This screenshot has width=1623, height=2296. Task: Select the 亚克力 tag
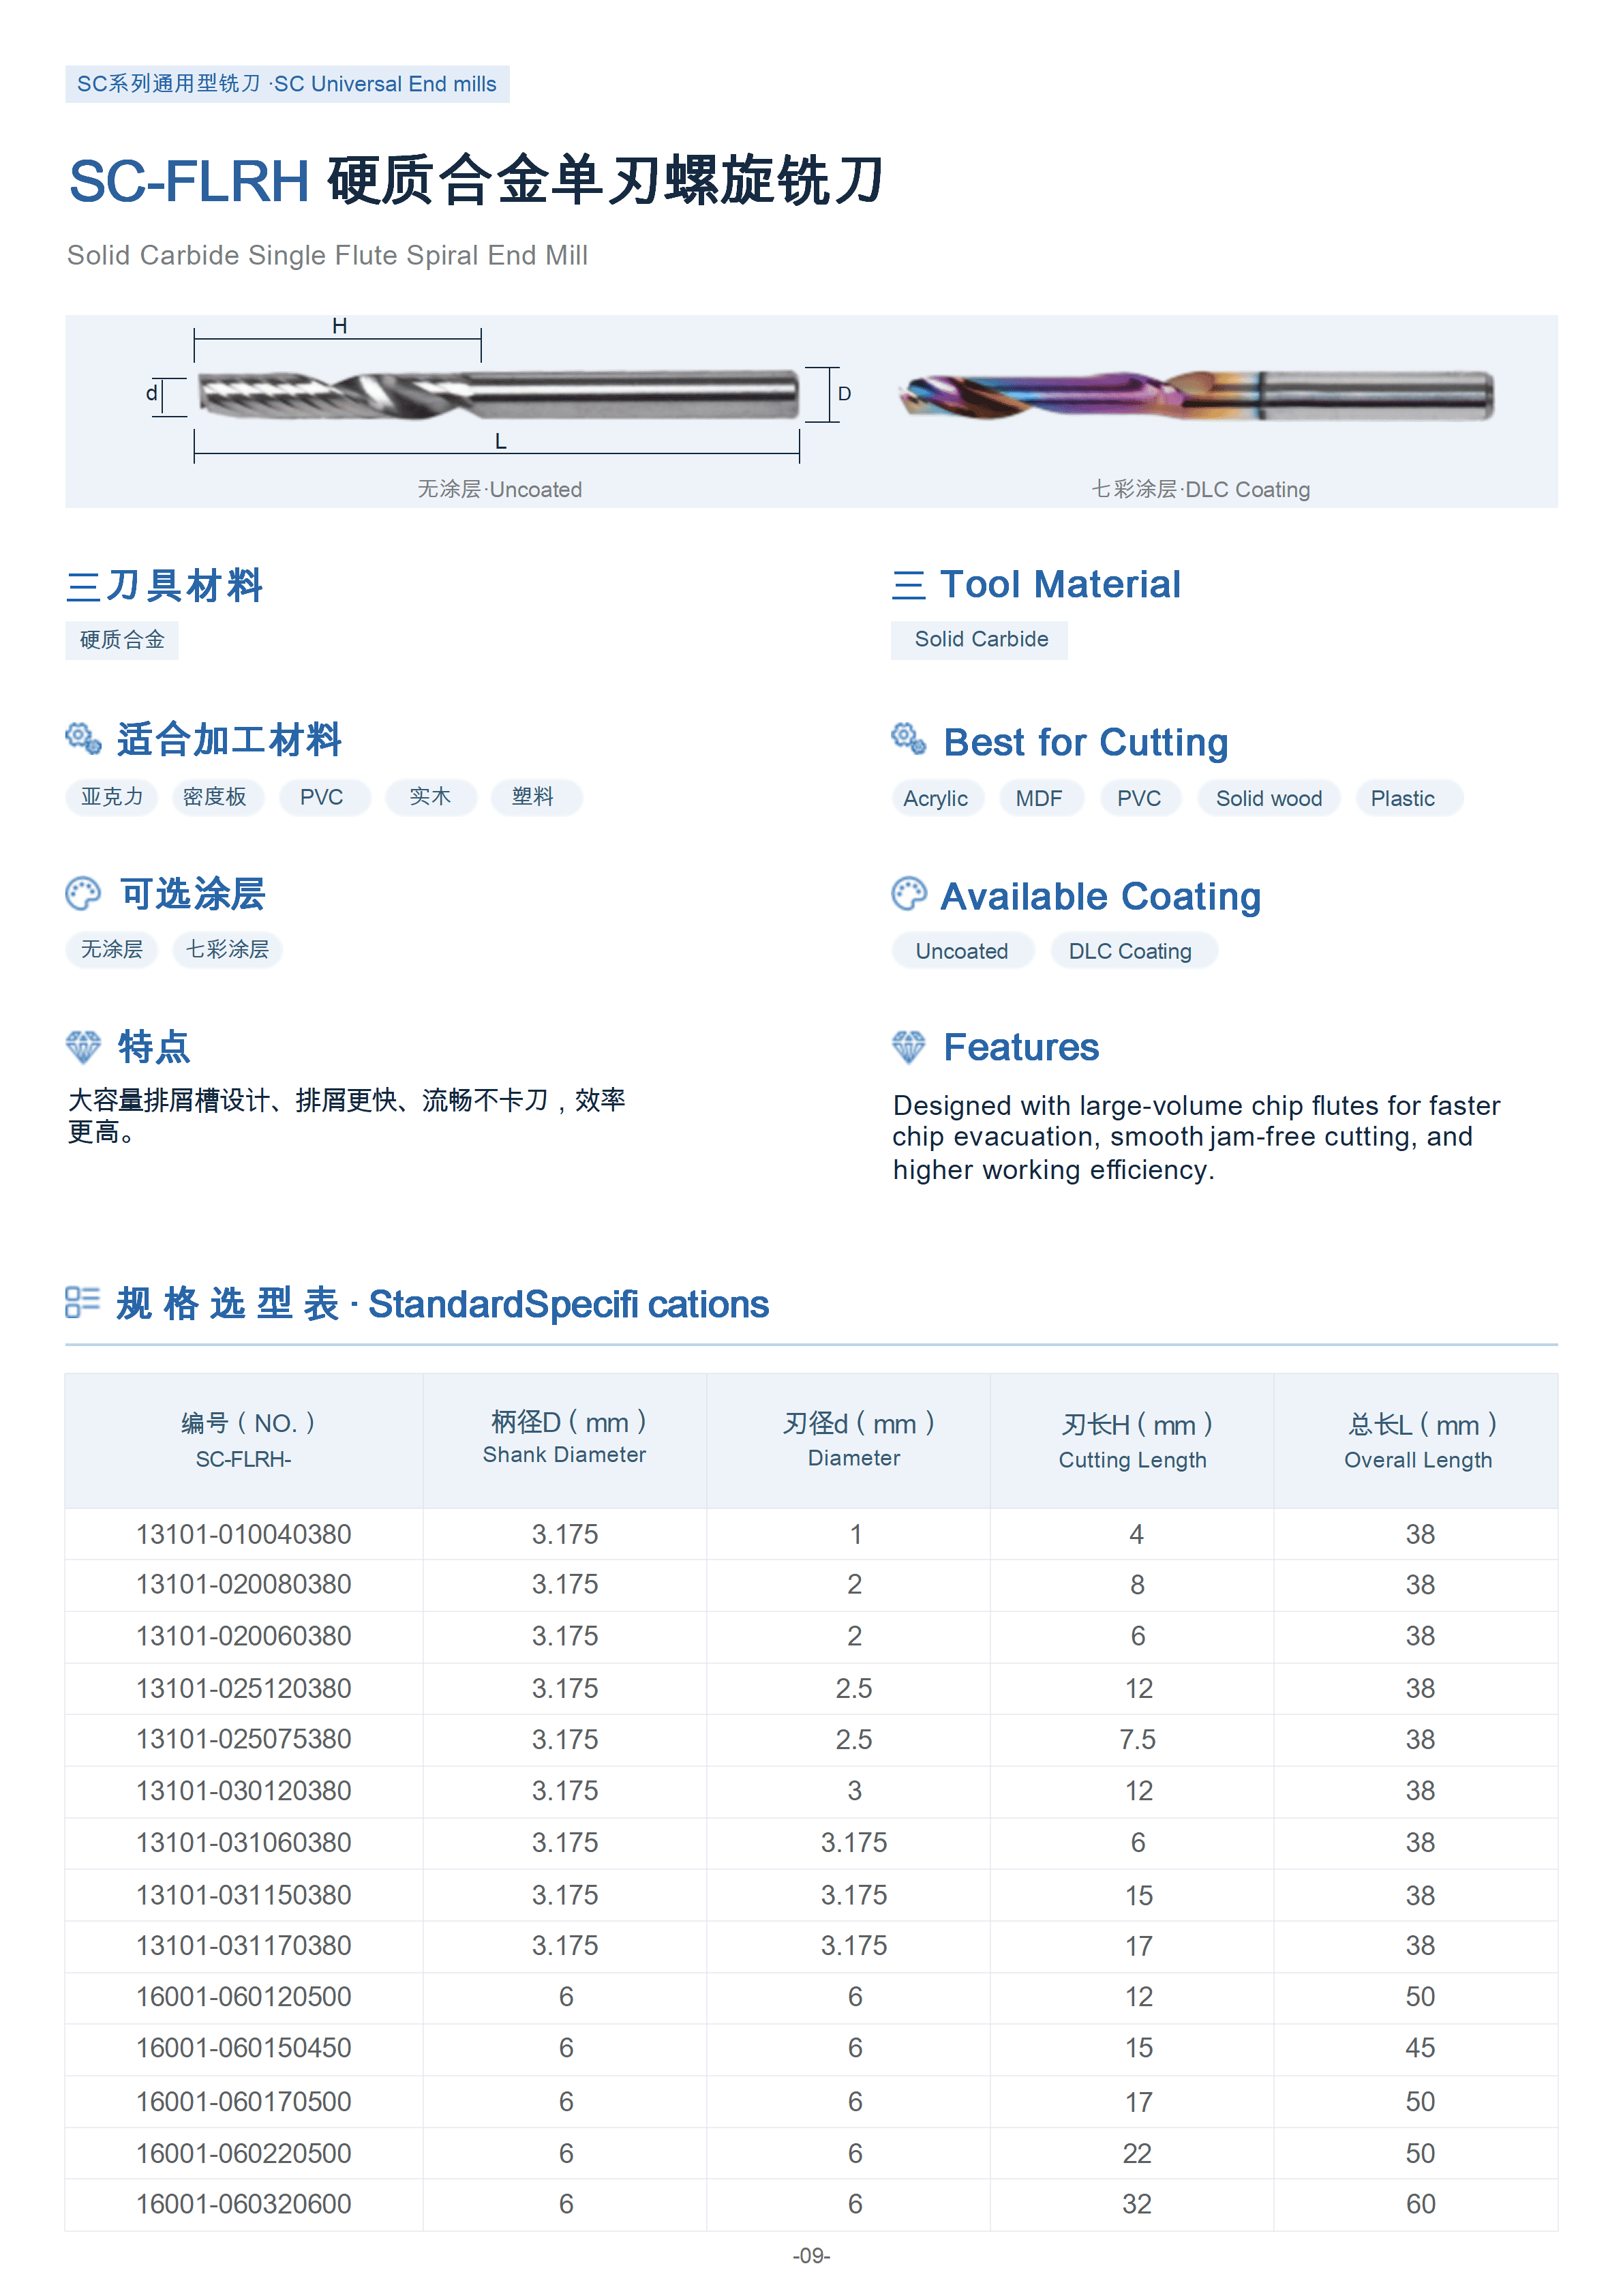112,797
